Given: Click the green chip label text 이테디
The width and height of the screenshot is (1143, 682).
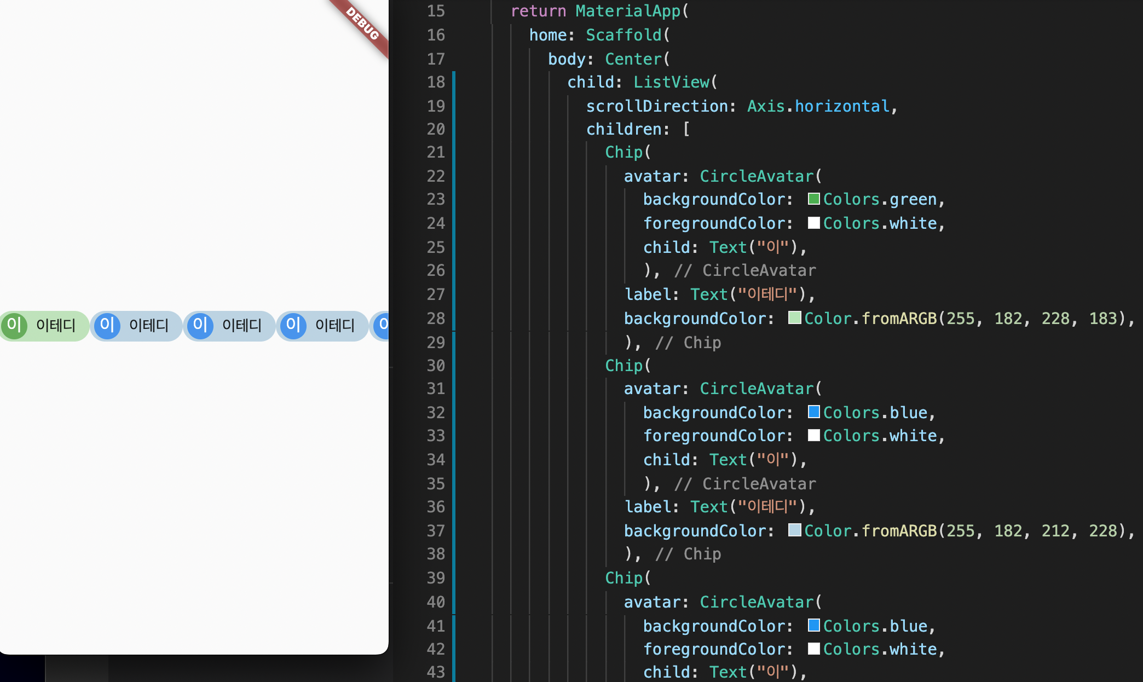Looking at the screenshot, I should [56, 326].
